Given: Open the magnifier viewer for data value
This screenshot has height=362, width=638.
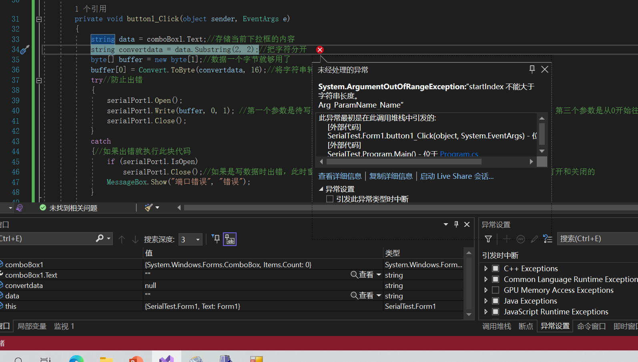Looking at the screenshot, I should (x=354, y=295).
